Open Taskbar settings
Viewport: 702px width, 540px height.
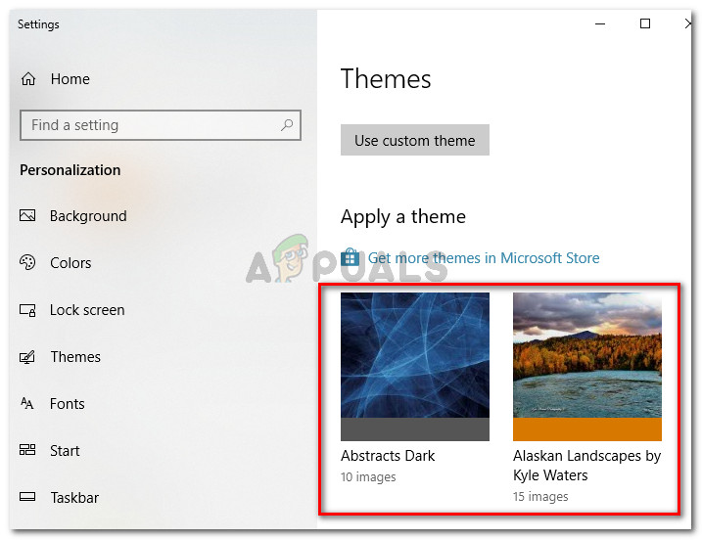(x=74, y=498)
